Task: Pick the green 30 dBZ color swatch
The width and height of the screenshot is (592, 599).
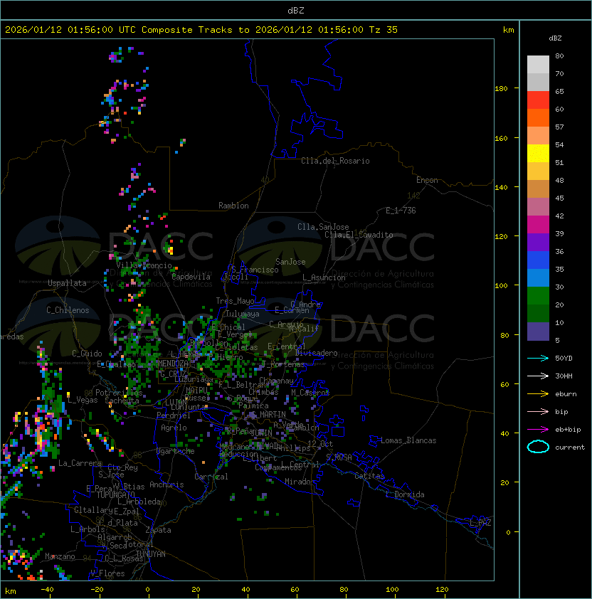Action: click(x=538, y=296)
